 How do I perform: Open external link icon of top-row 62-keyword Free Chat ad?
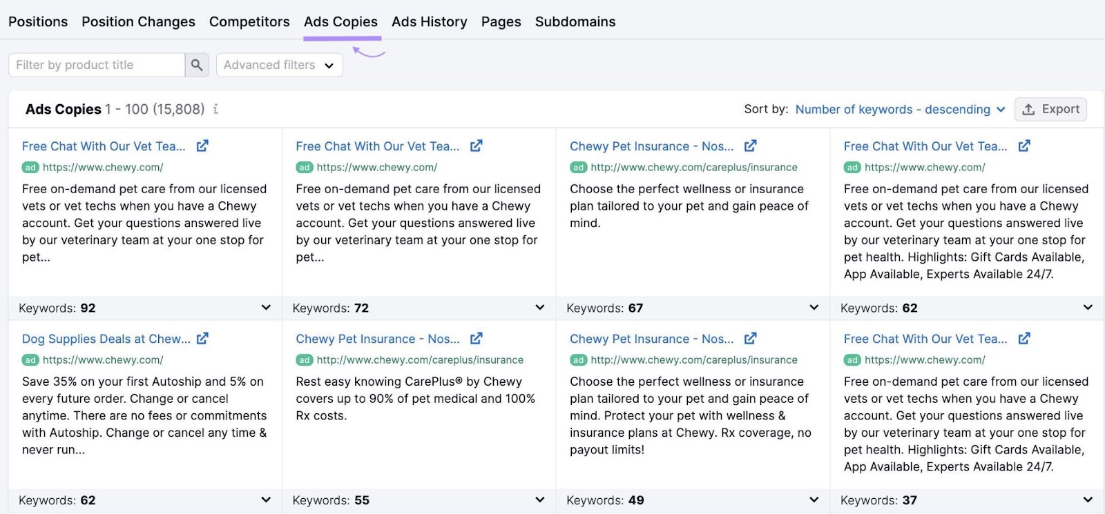pos(1024,146)
